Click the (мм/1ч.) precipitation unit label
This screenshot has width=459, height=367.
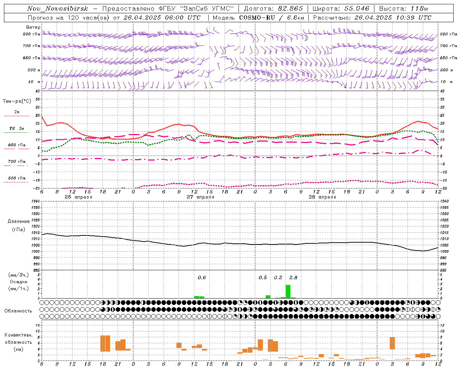19,289
